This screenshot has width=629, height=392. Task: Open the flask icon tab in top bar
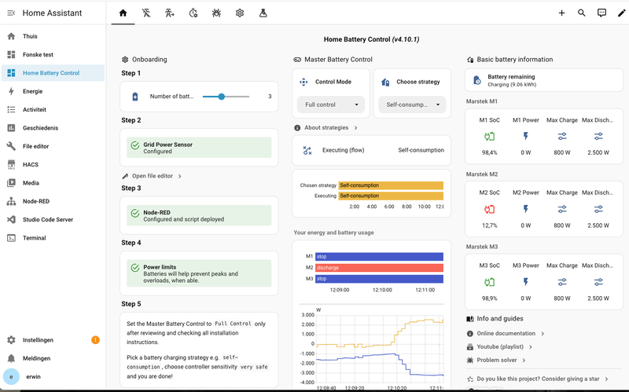[263, 13]
